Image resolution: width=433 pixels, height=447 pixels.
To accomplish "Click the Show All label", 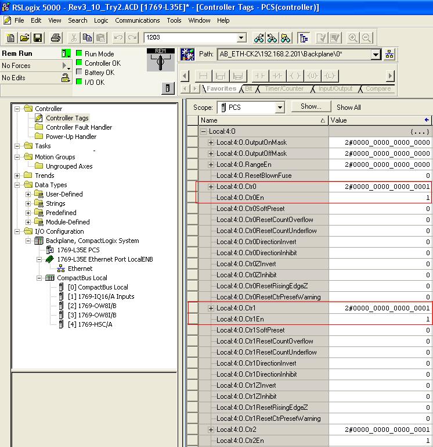I will click(x=348, y=108).
